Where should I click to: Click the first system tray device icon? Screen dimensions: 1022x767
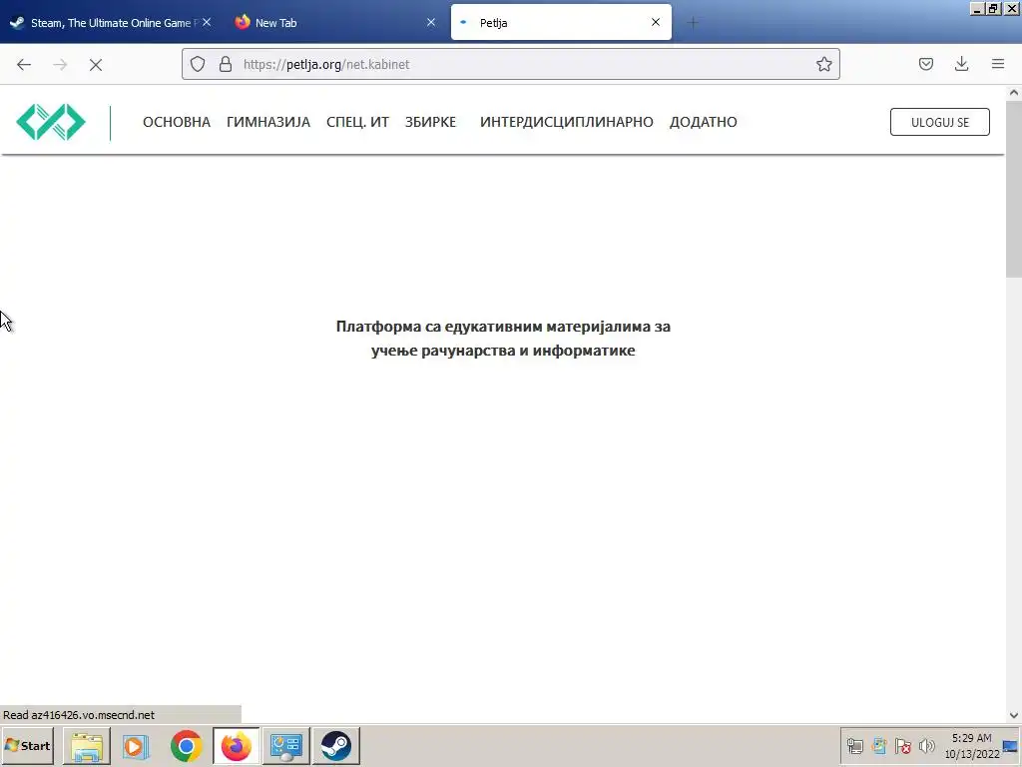click(x=855, y=745)
